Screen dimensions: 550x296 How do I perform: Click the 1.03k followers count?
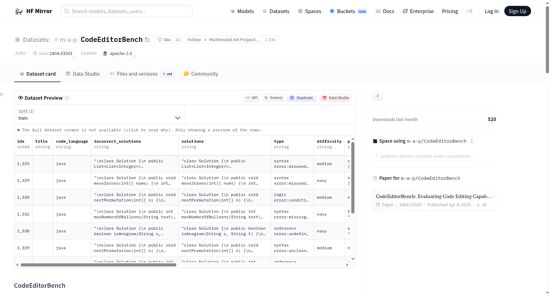tap(270, 40)
